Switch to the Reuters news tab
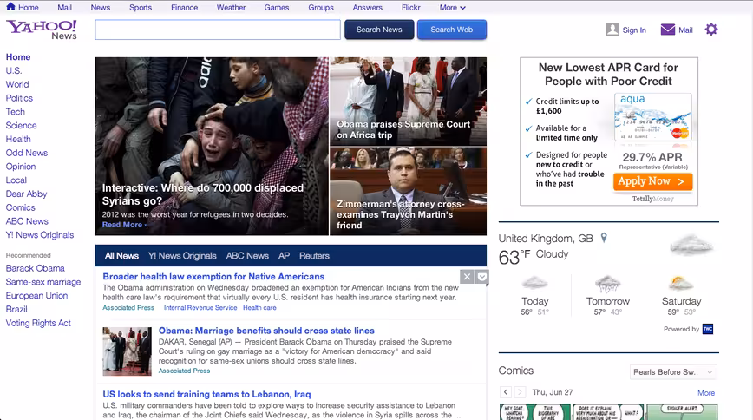The image size is (753, 420). pos(314,256)
